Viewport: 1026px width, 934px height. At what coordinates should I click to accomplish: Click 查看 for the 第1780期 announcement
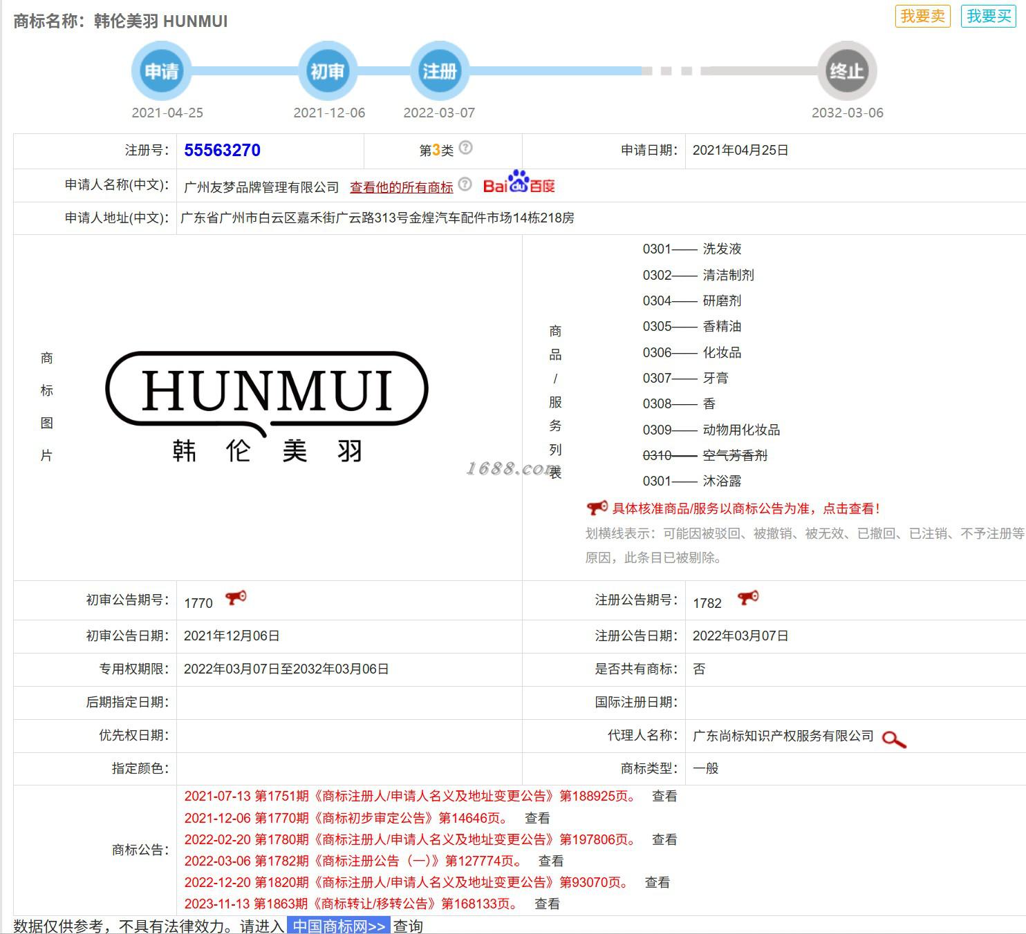point(664,839)
